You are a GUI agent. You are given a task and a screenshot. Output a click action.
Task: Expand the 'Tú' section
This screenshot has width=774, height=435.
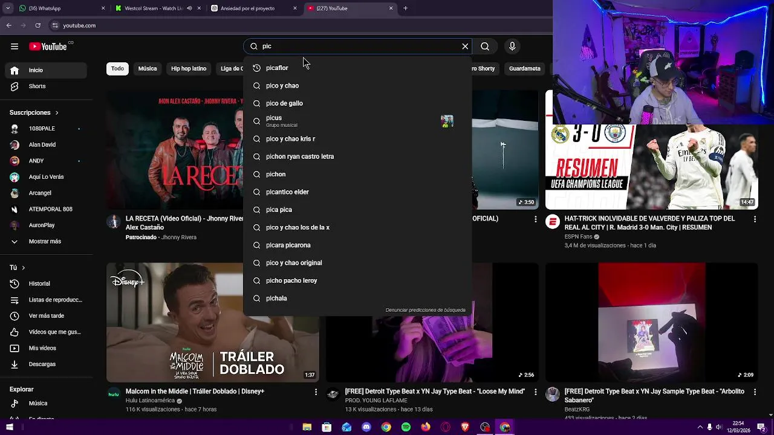point(18,268)
